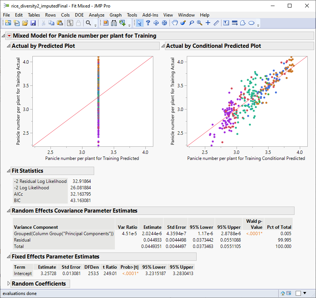This screenshot has height=298, width=316.
Task: Click the Save icon in toolbar
Action: 33,23
